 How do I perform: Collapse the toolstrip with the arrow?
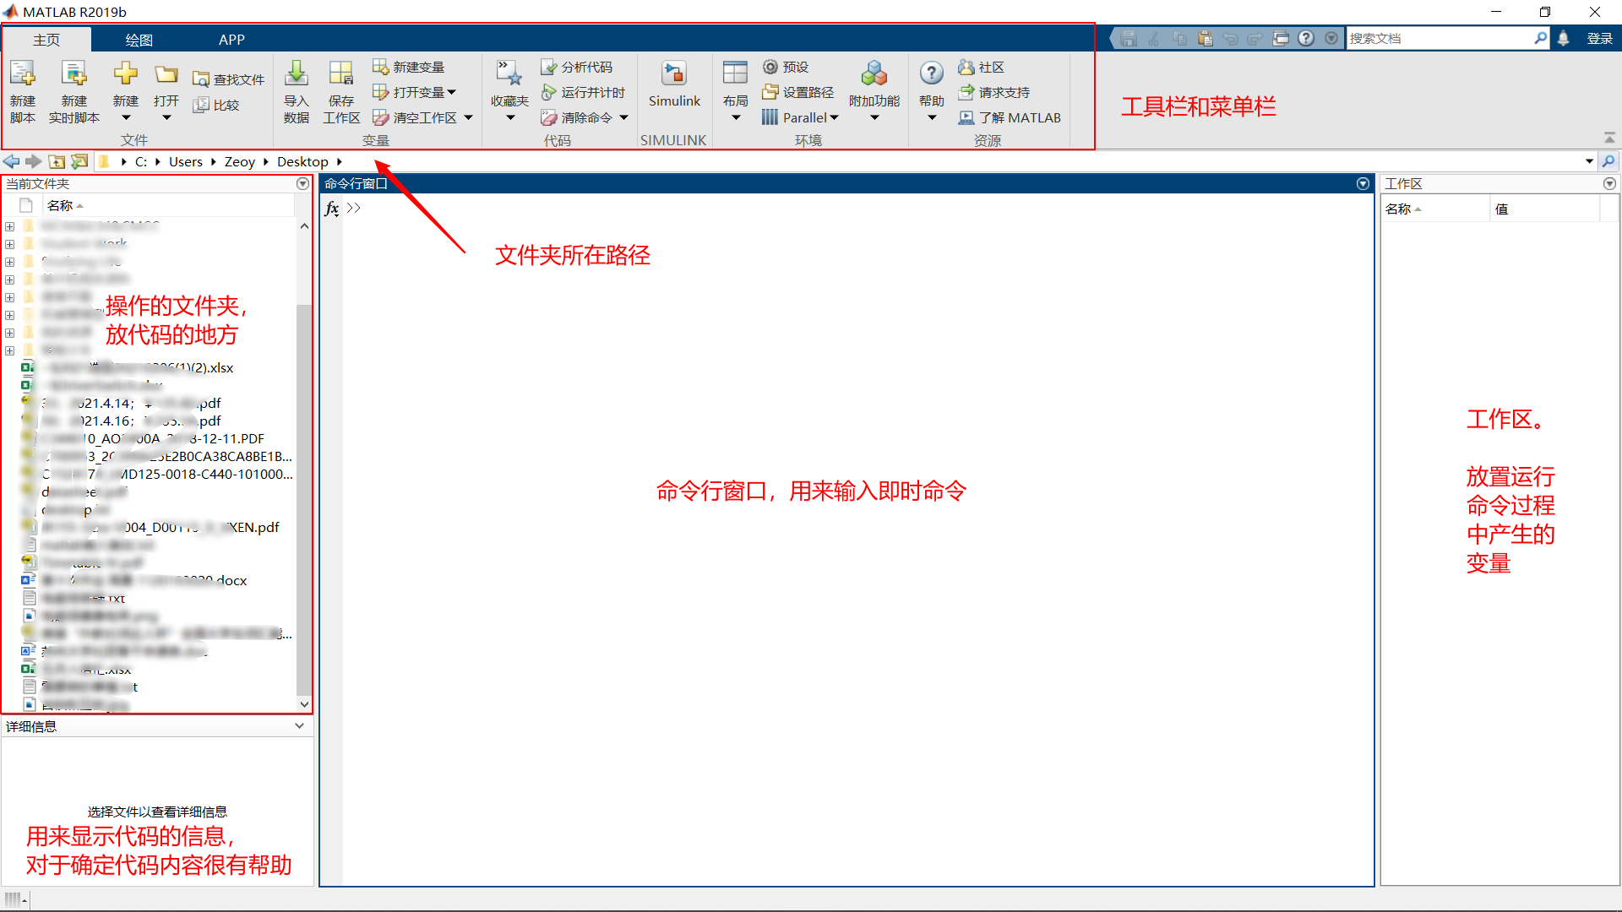tap(1609, 137)
